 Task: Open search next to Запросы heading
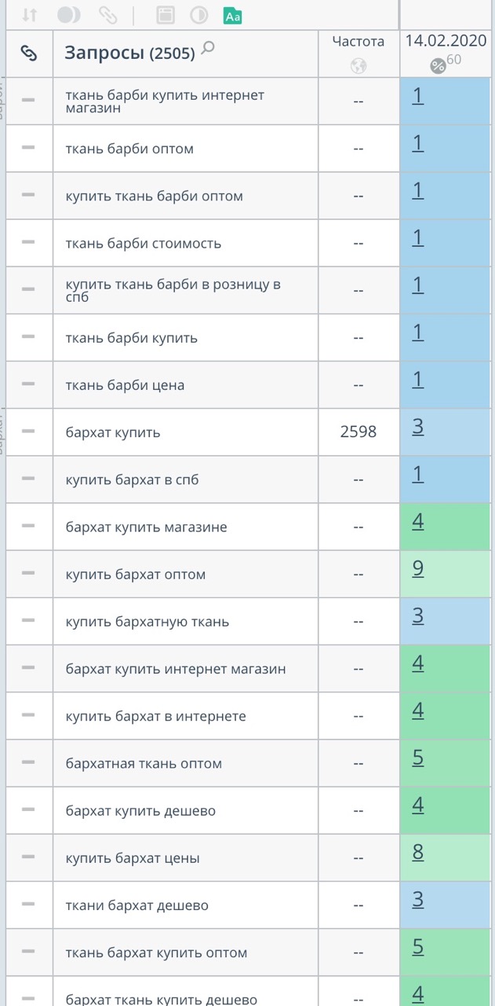tap(208, 49)
